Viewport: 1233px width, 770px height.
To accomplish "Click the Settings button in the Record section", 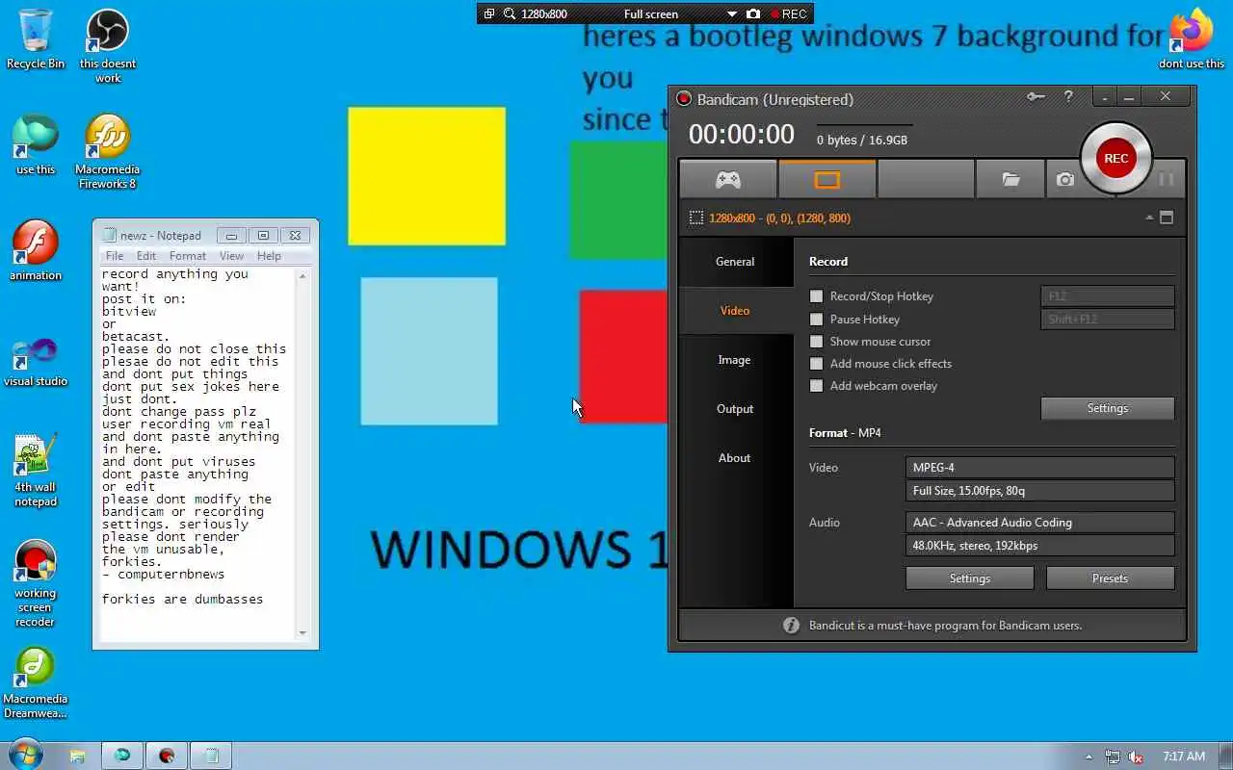I will point(1108,408).
